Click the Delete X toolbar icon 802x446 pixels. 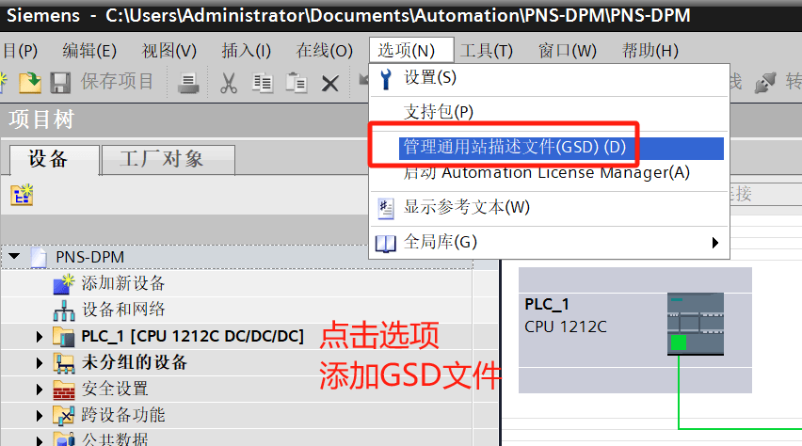(x=329, y=84)
